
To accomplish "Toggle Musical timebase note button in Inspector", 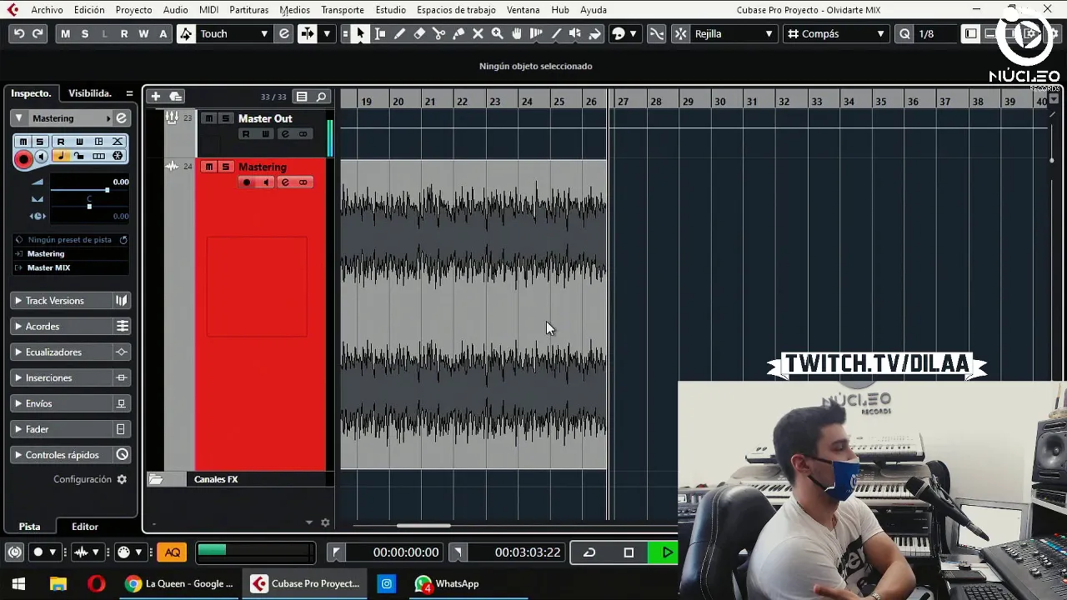I will click(x=60, y=156).
